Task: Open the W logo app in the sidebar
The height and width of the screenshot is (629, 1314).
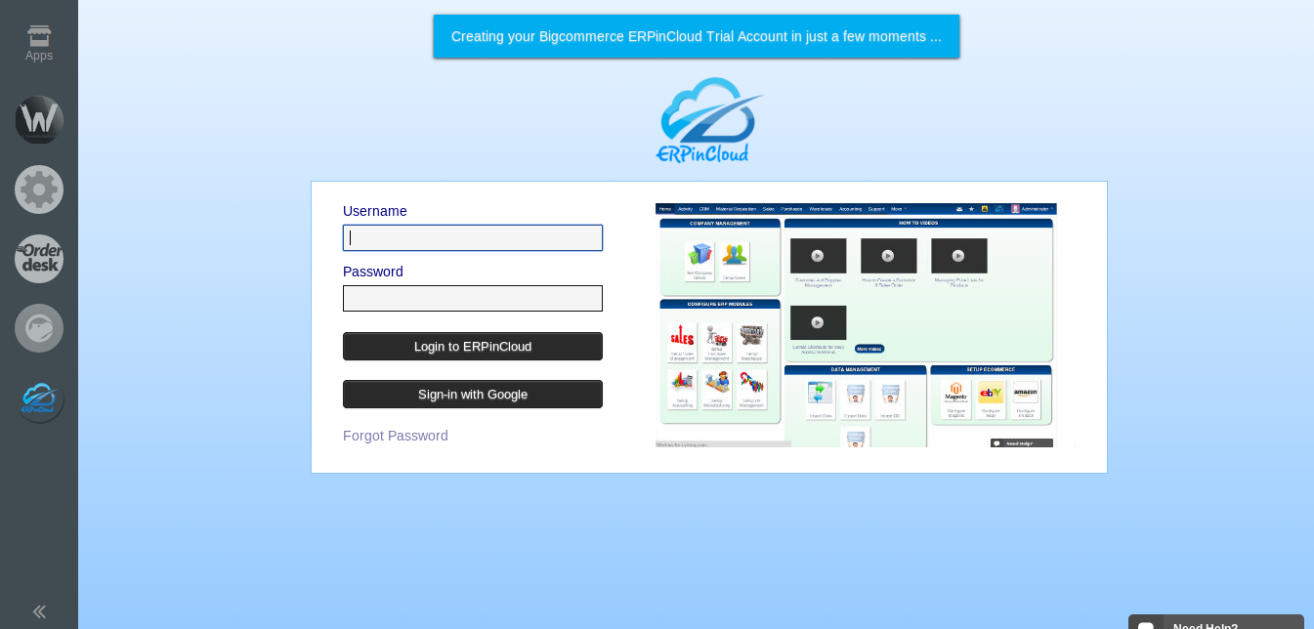Action: pyautogui.click(x=39, y=119)
